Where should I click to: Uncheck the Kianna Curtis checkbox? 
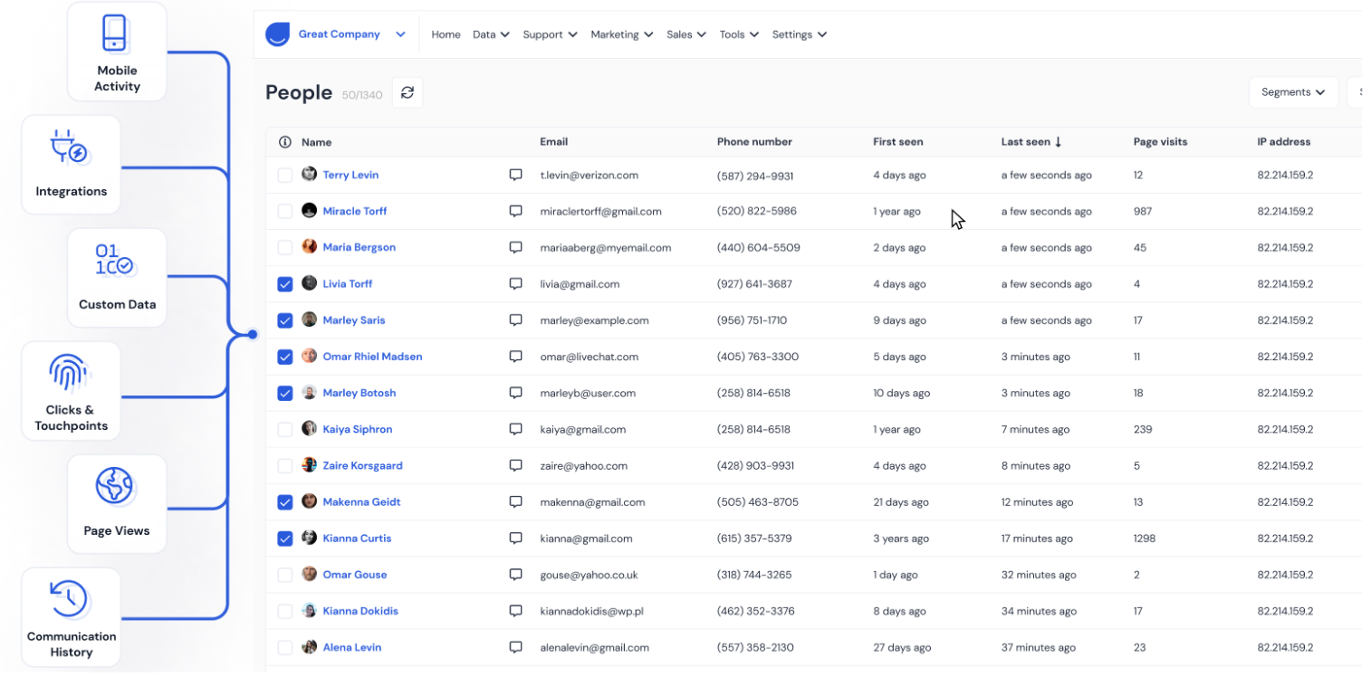coord(285,539)
